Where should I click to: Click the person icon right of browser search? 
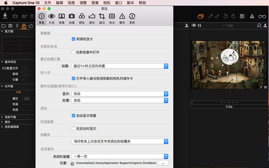pos(265,26)
